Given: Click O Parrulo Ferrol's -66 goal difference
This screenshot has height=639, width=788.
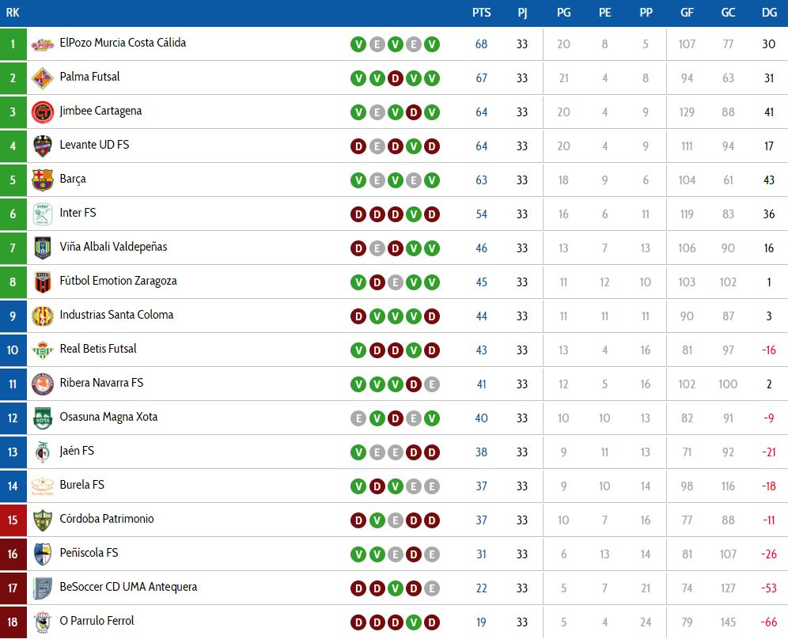Looking at the screenshot, I should [x=769, y=622].
